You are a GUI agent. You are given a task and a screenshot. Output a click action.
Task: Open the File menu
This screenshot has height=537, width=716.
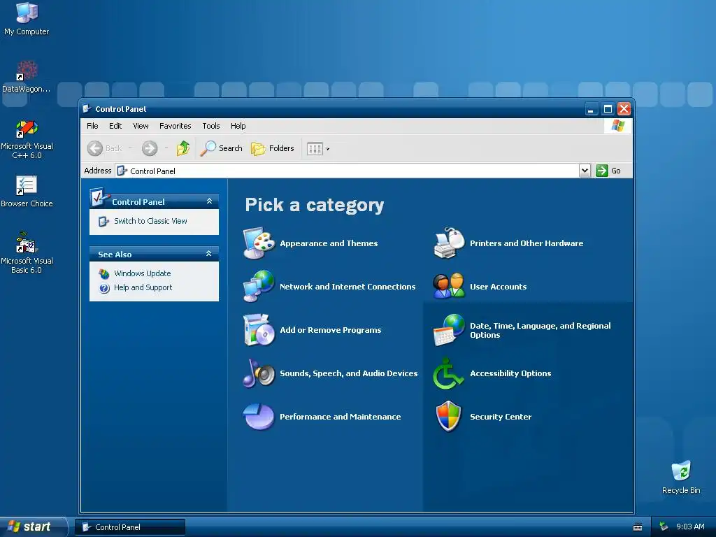click(x=92, y=126)
